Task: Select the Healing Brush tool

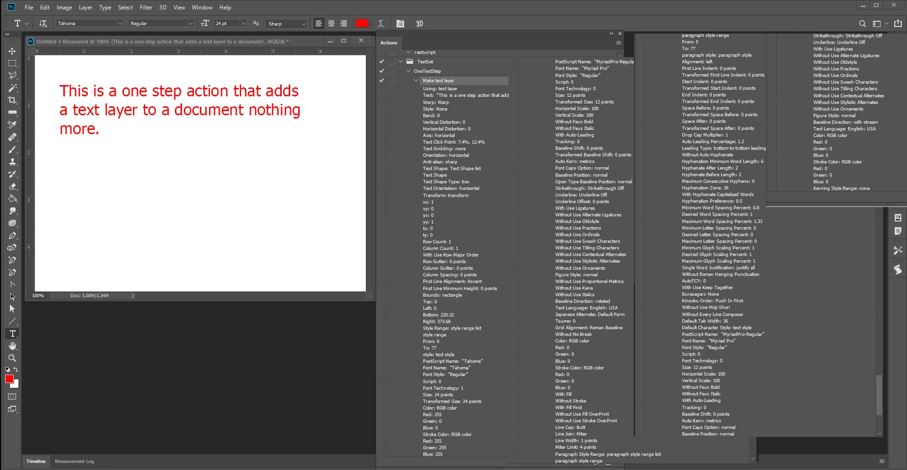Action: (12, 137)
